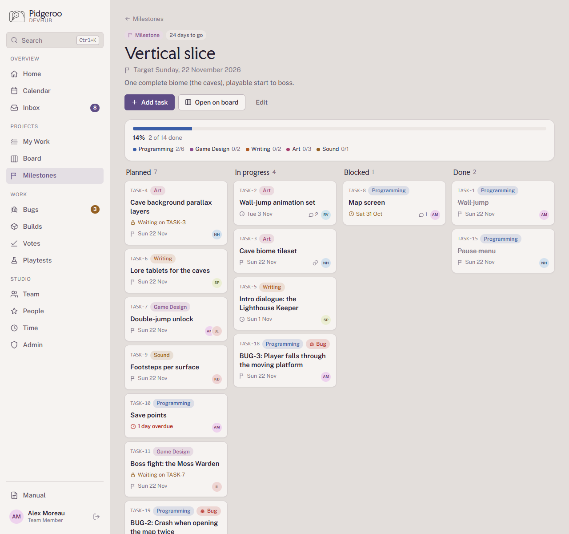
Task: Click the search magnifier icon
Action: (x=14, y=40)
